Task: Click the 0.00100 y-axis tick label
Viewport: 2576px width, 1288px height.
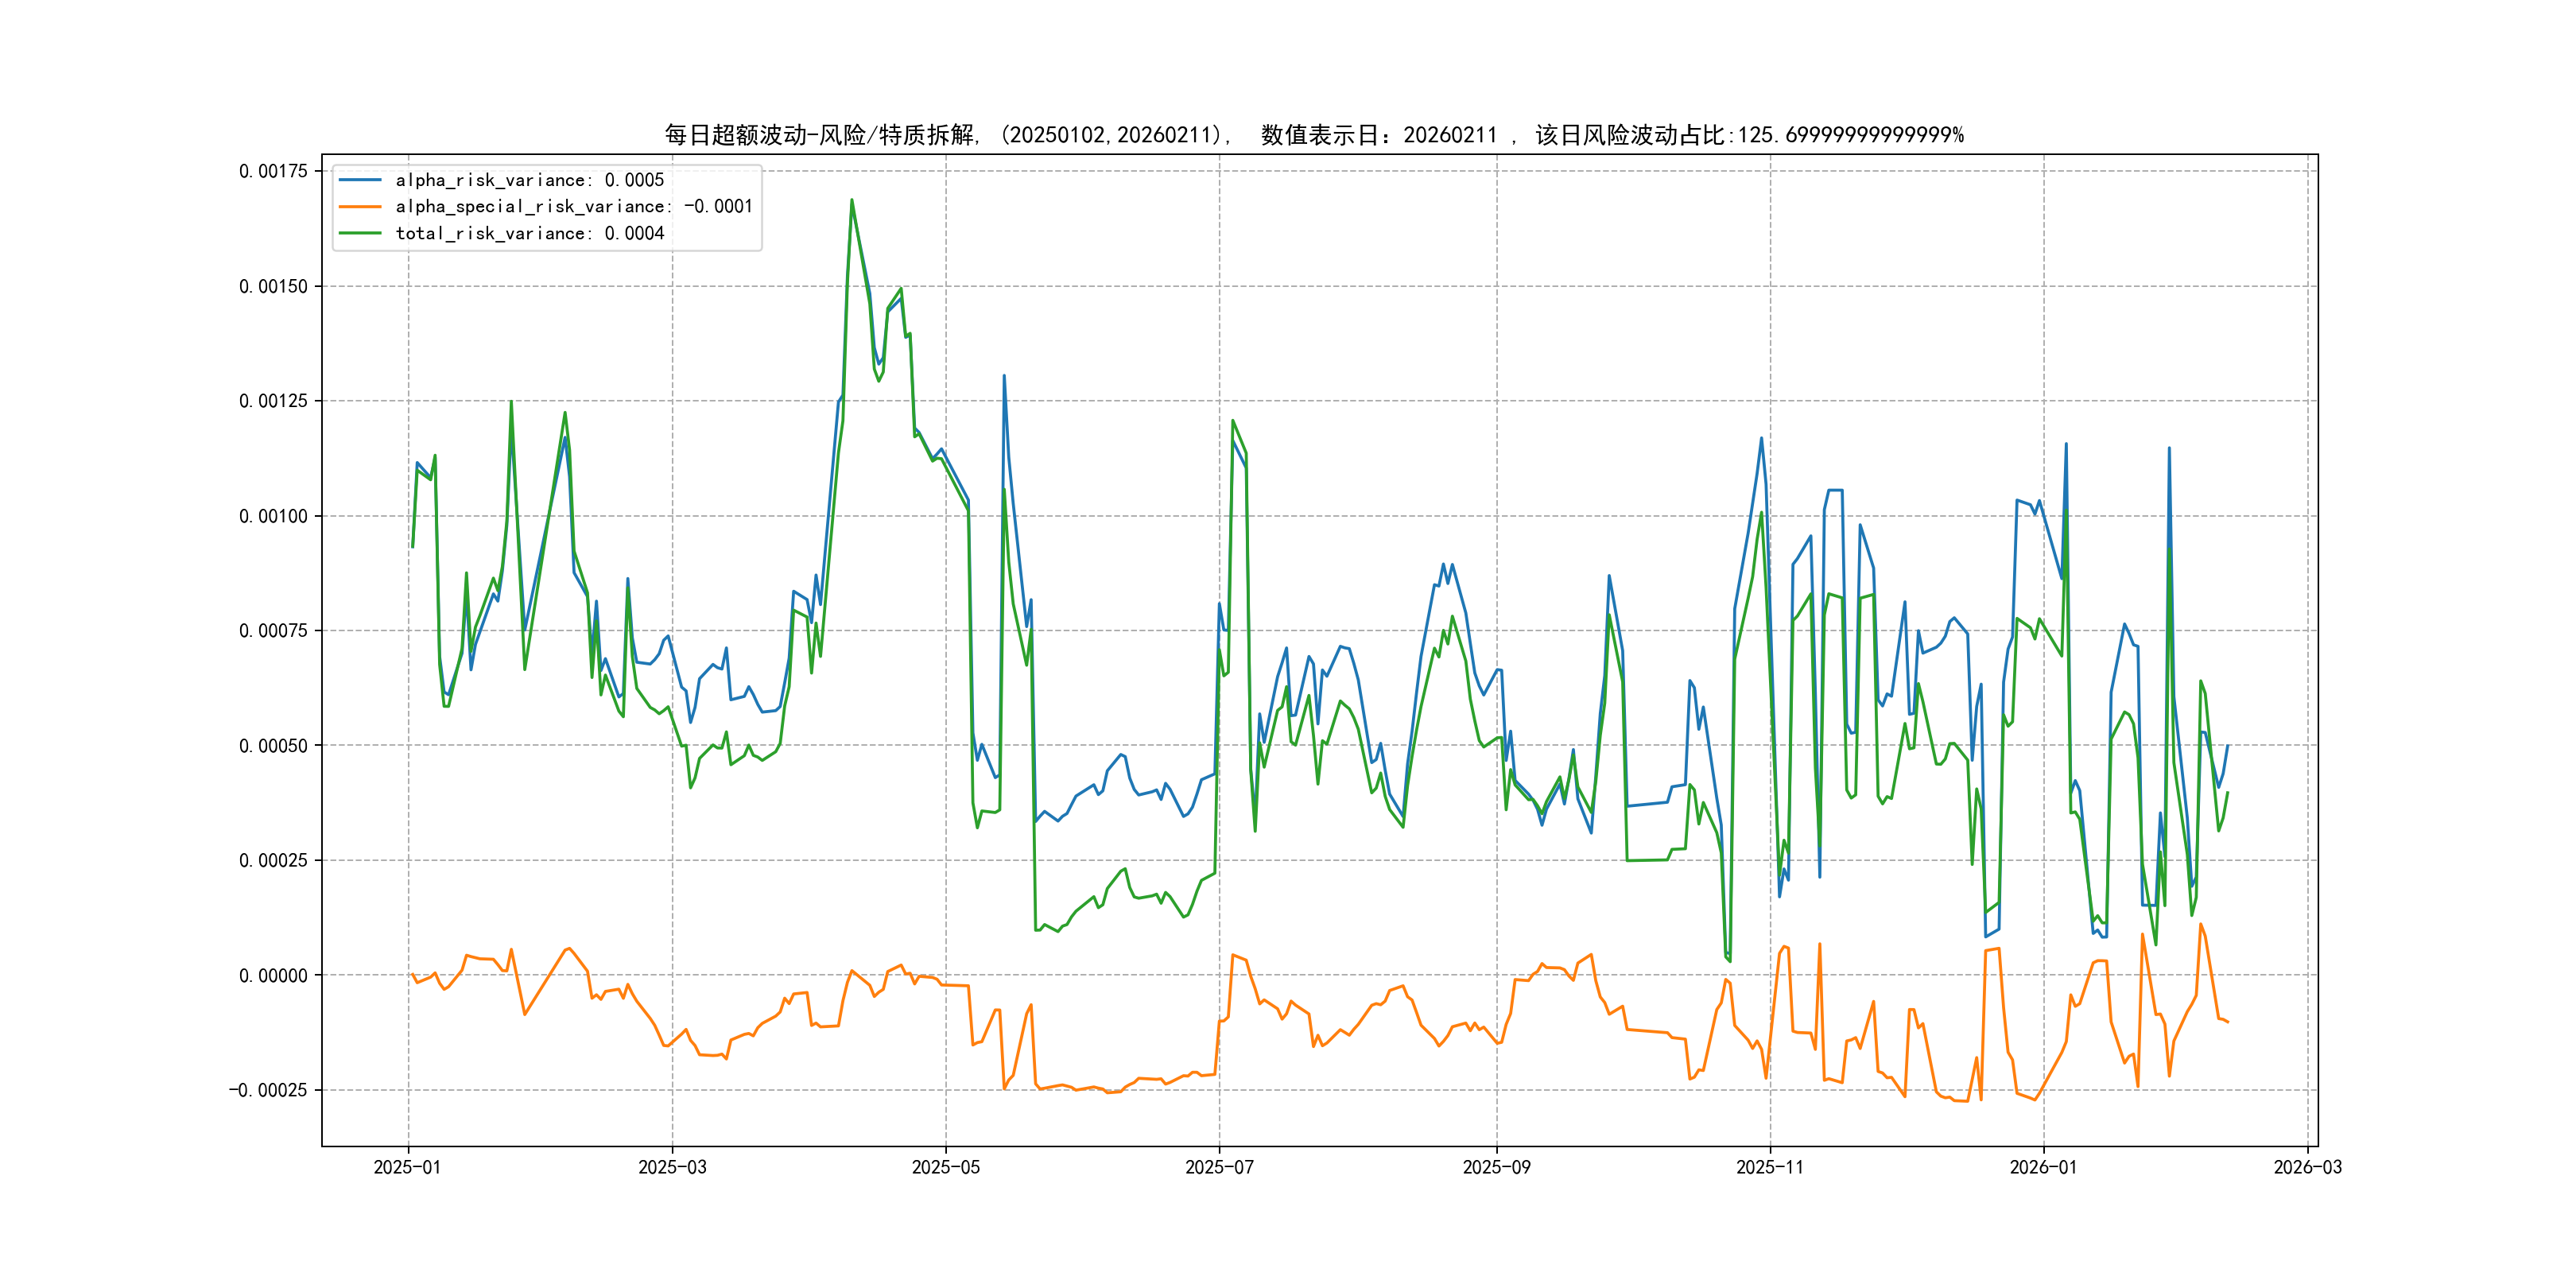Action: coord(273,516)
